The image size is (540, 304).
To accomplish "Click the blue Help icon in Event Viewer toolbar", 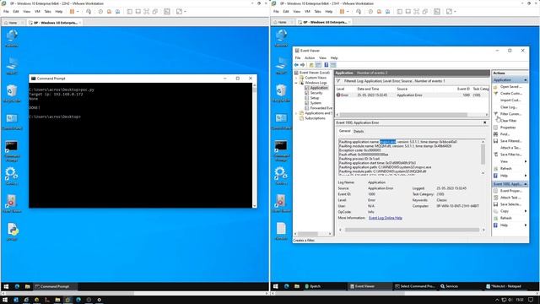I will pyautogui.click(x=327, y=65).
